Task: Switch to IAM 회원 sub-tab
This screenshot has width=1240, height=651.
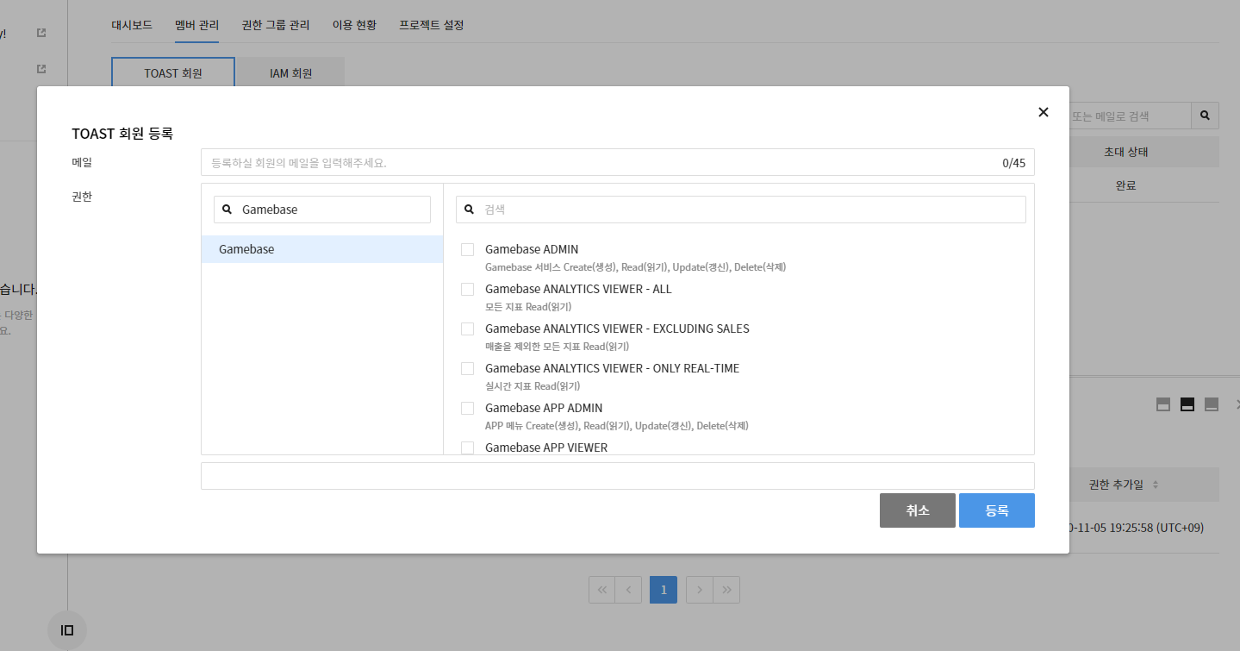Action: tap(290, 73)
